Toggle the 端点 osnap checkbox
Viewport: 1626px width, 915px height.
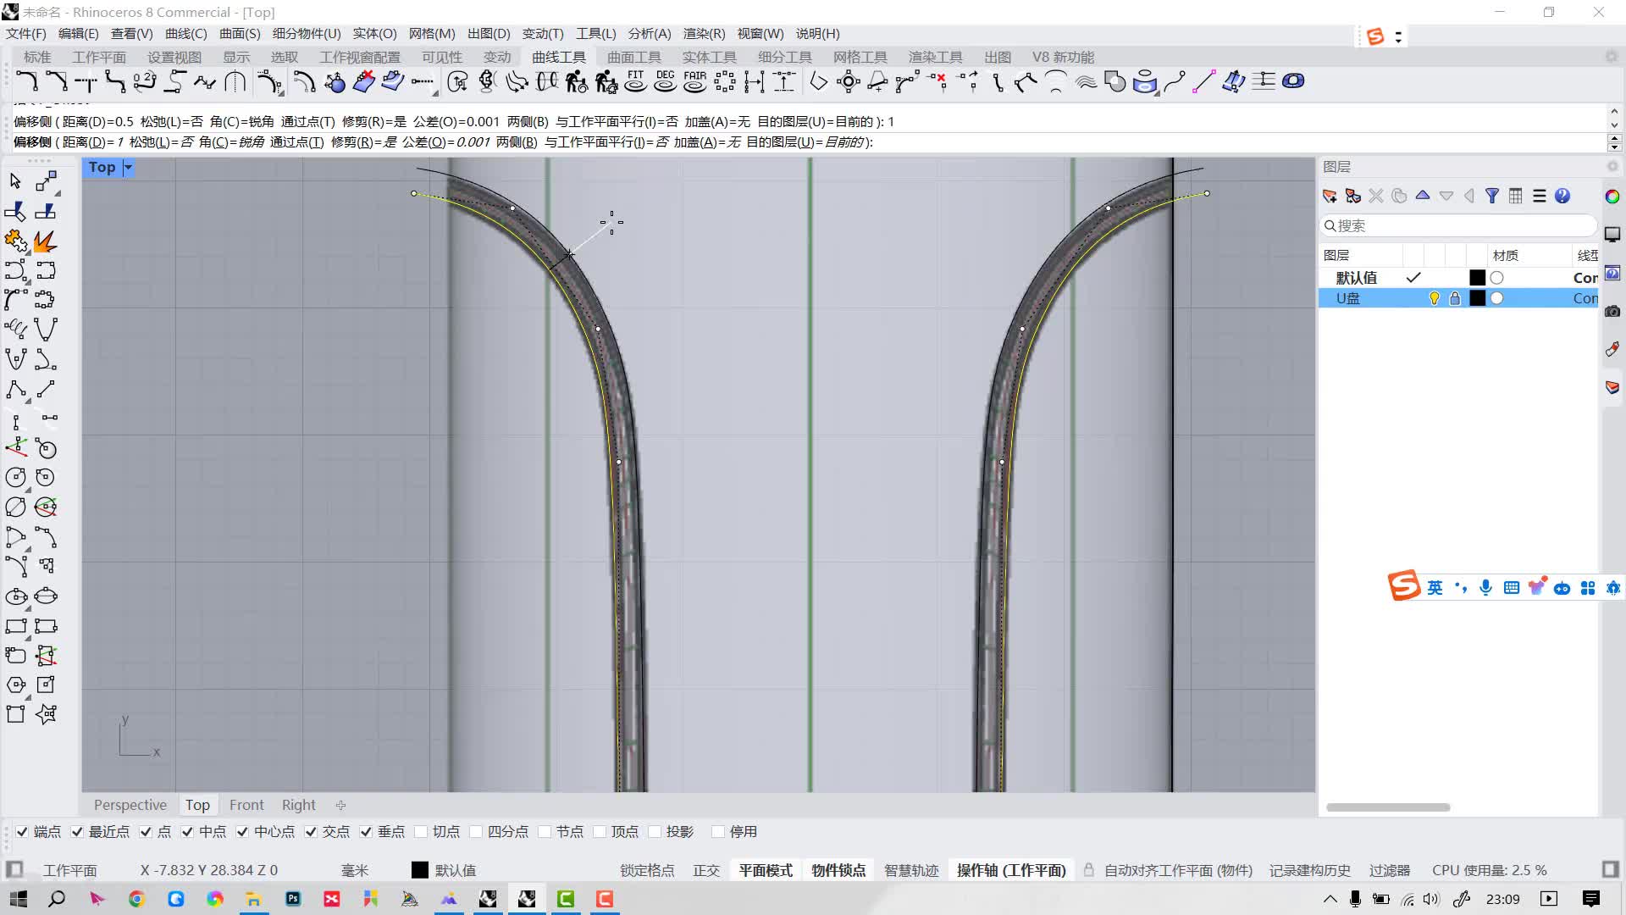pyautogui.click(x=22, y=832)
